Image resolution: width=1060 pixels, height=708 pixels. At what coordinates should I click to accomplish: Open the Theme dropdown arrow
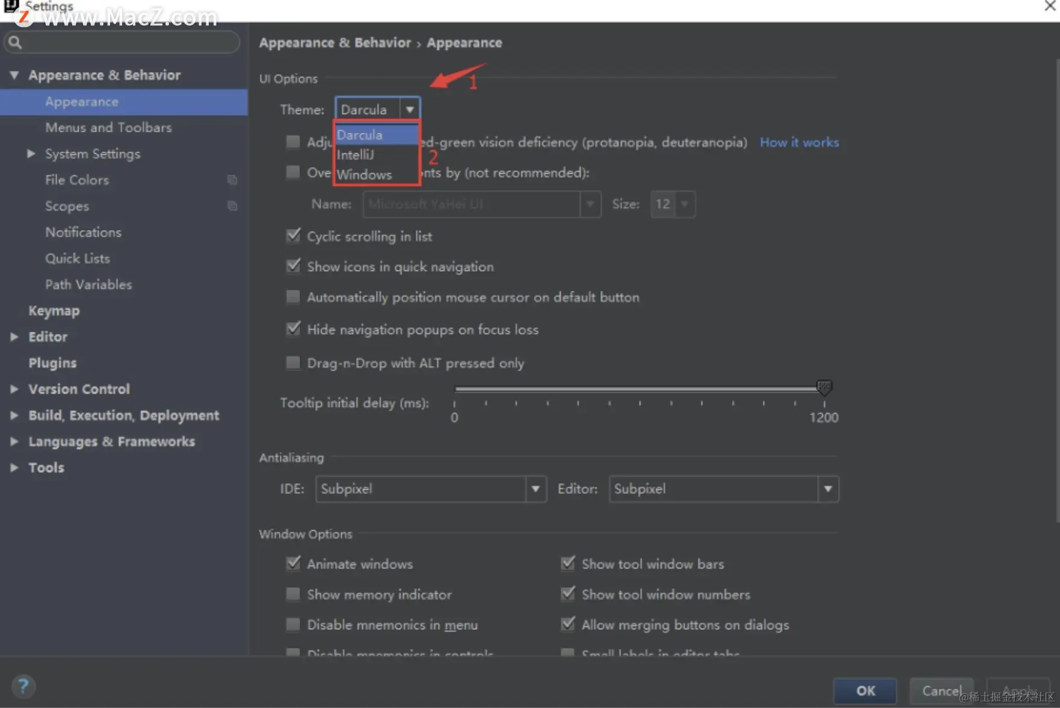point(410,109)
